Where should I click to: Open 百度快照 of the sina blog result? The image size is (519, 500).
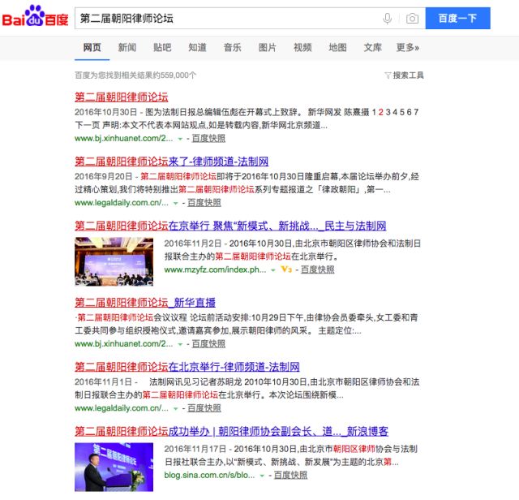click(x=290, y=475)
